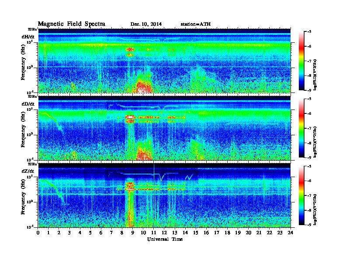Click the log(PSD) colorbar title for dH/dt
This screenshot has height=267, width=346.
coord(315,75)
